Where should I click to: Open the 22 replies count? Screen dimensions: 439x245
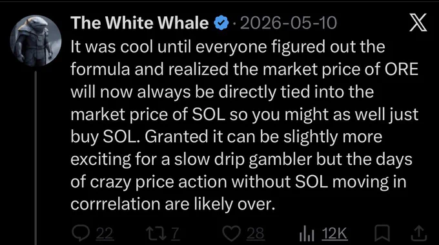(105, 233)
